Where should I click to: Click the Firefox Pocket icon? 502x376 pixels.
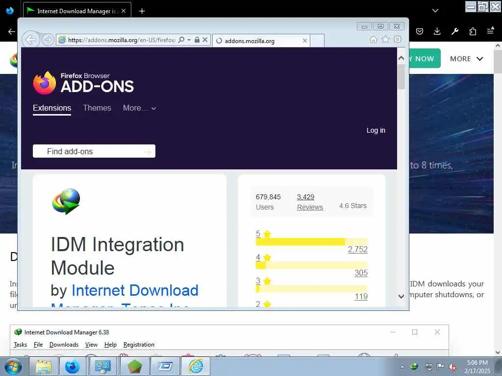pos(420,31)
